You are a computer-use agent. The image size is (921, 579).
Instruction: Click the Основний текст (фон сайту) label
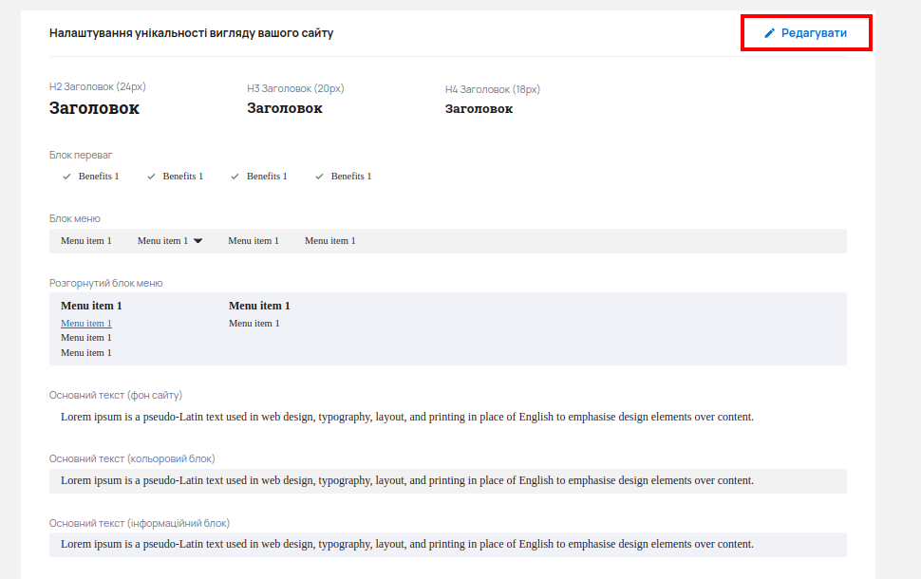(116, 395)
